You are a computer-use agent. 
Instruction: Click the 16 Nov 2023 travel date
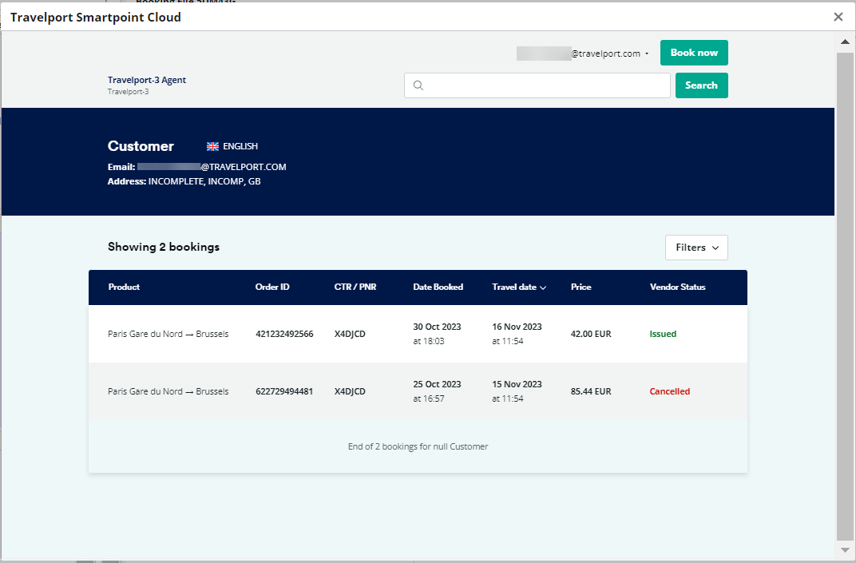click(x=517, y=327)
